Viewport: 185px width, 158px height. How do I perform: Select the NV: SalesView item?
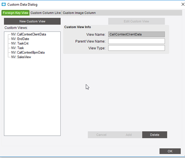pos(21,57)
